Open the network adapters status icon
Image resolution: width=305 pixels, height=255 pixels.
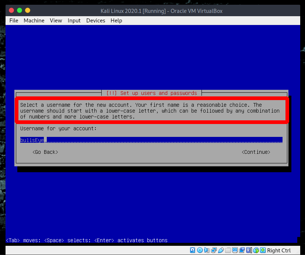point(214,250)
